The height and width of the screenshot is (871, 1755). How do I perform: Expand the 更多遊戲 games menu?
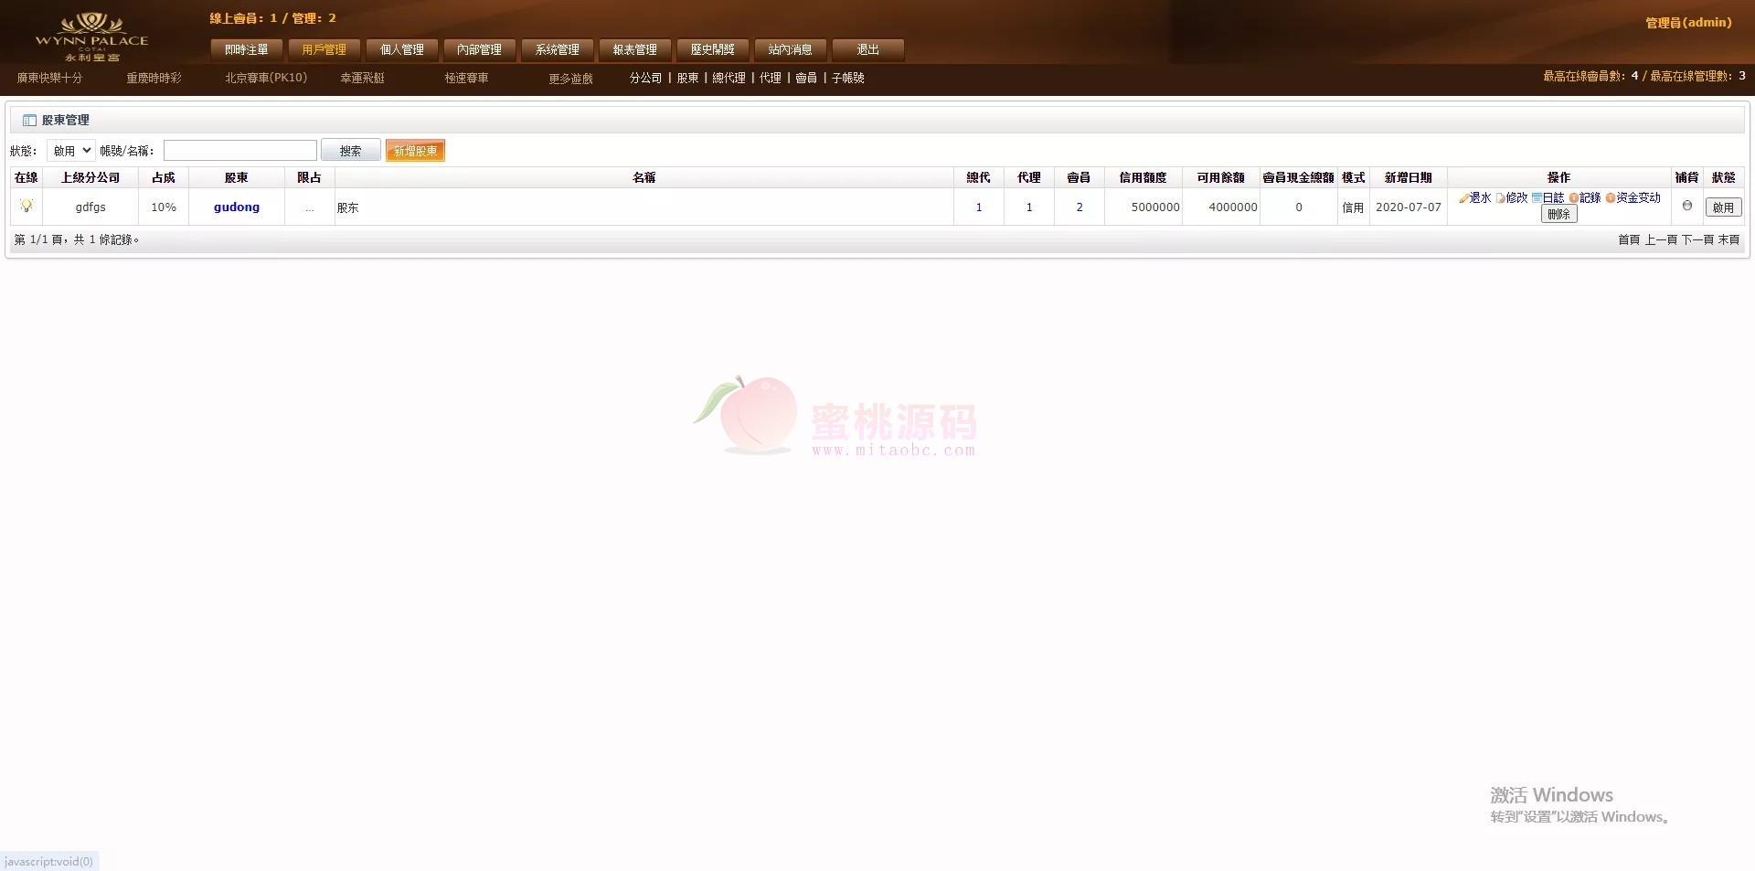[570, 79]
